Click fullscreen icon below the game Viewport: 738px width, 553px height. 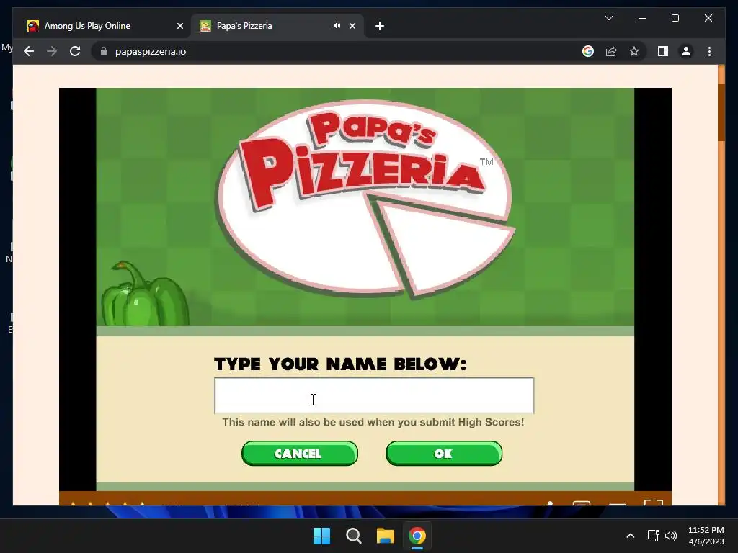tap(653, 503)
